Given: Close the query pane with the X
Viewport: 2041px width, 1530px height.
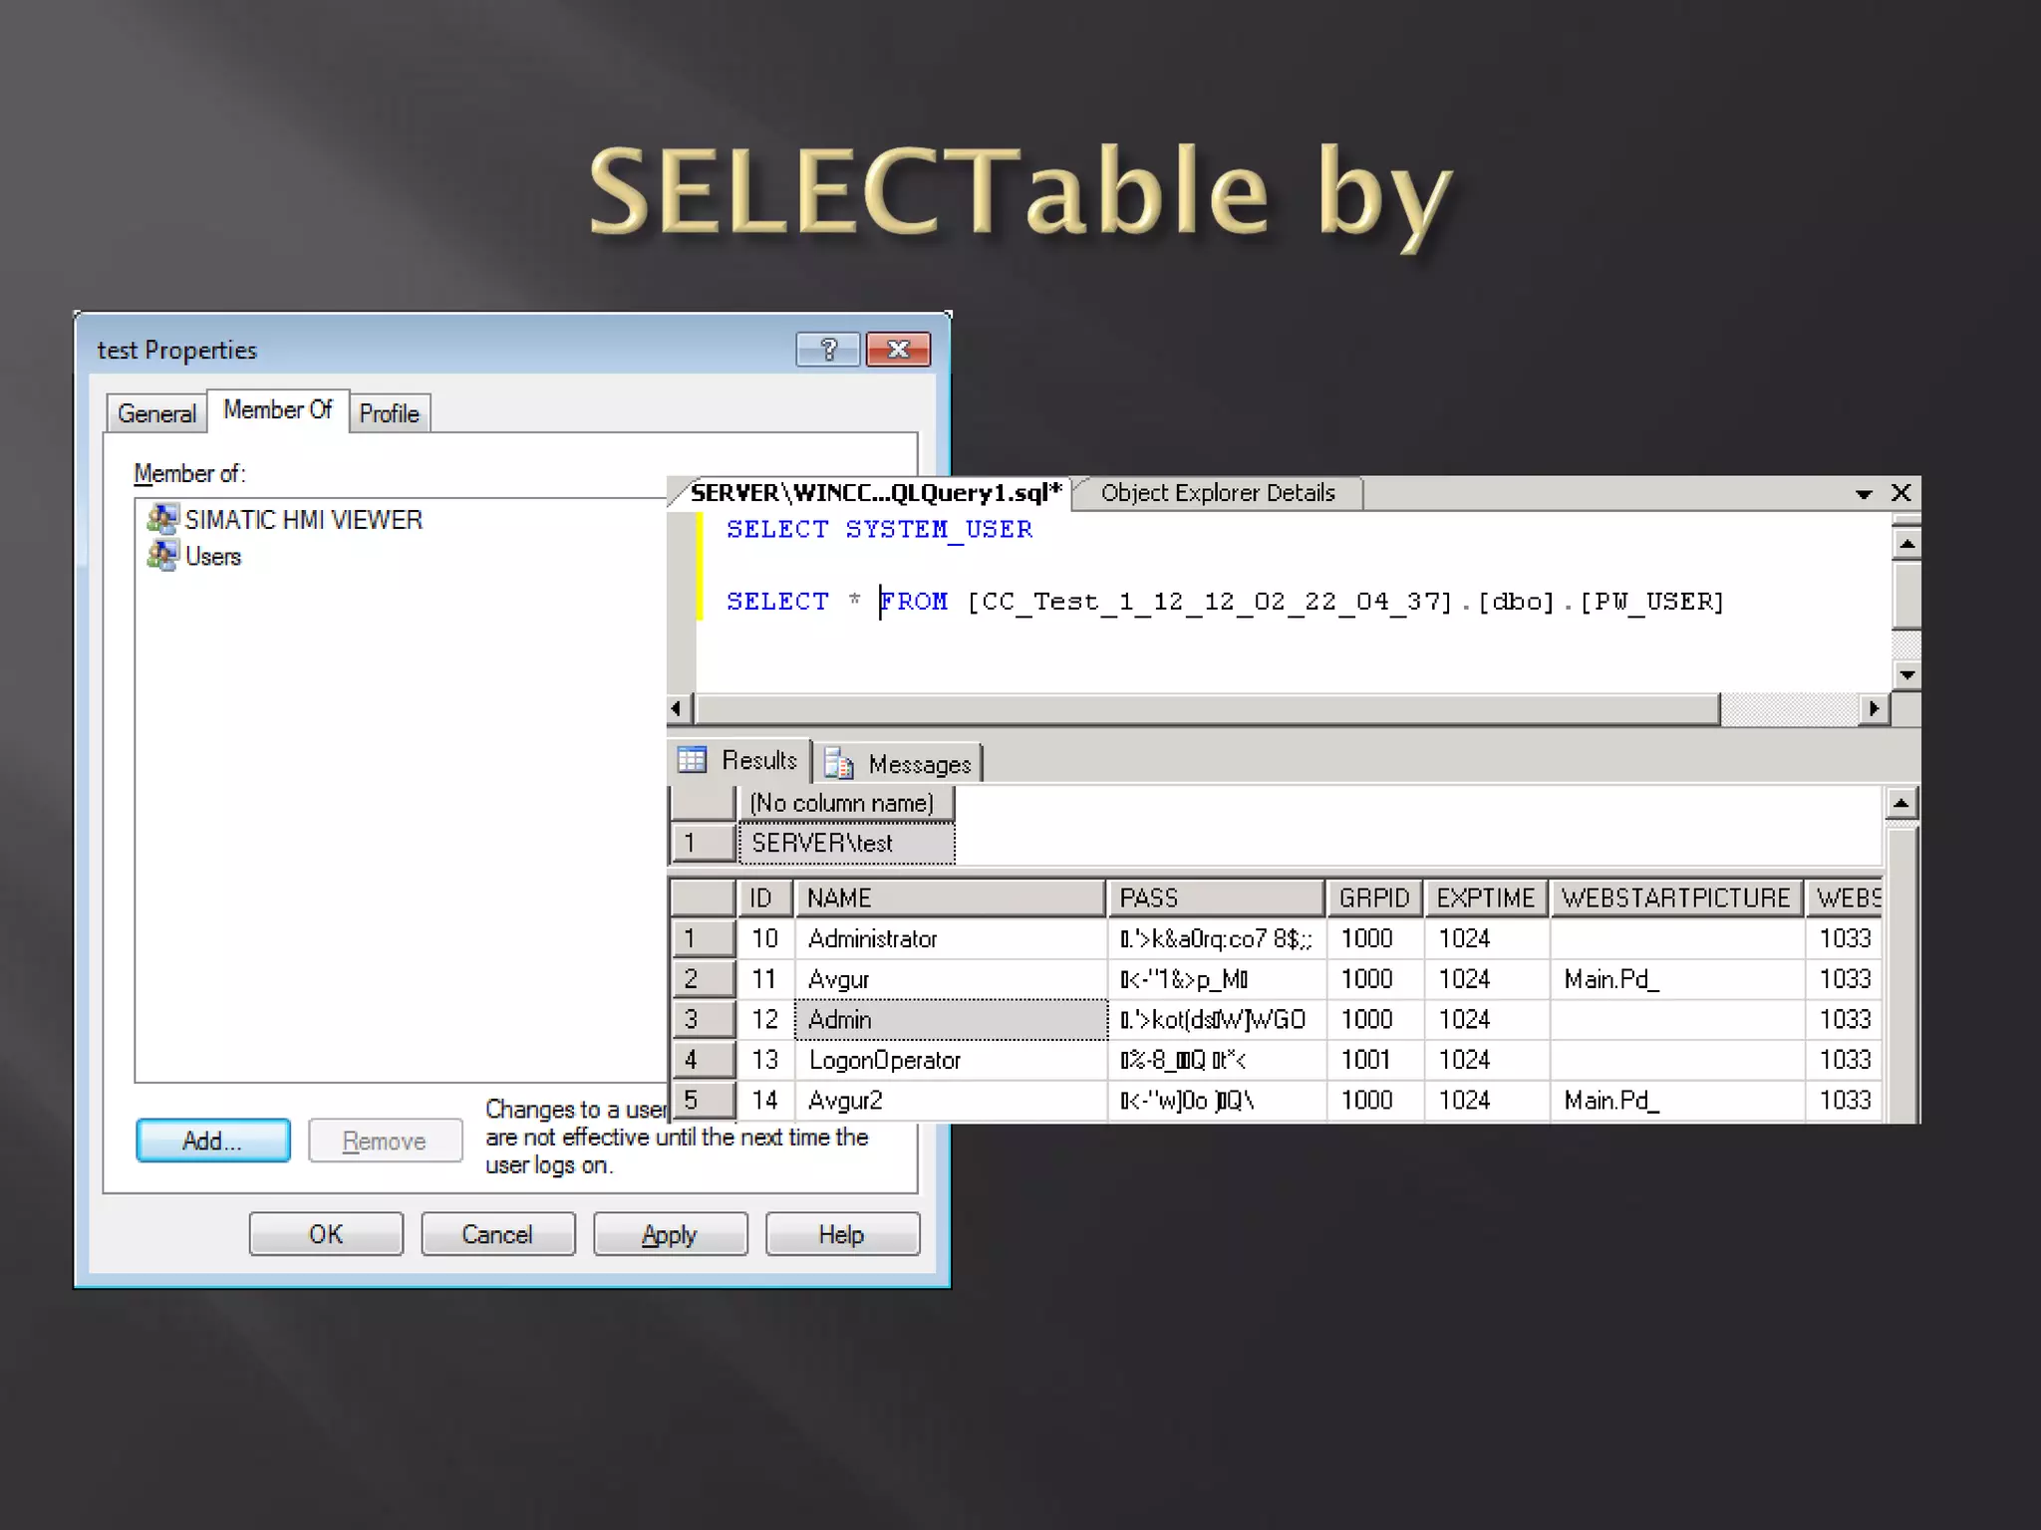Looking at the screenshot, I should point(1900,493).
